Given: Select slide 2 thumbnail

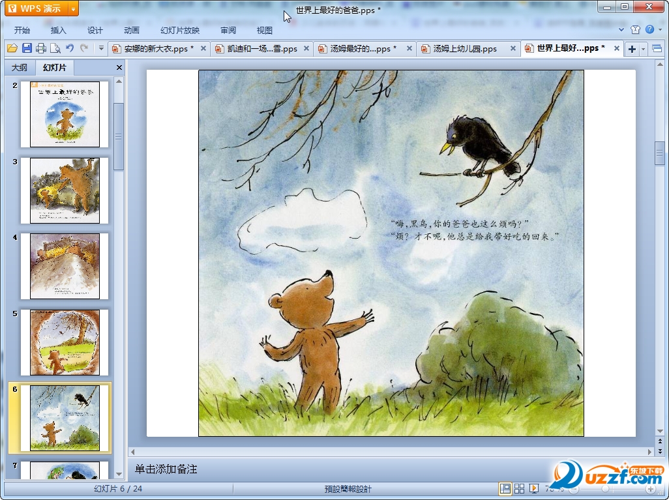Looking at the screenshot, I should [65, 114].
